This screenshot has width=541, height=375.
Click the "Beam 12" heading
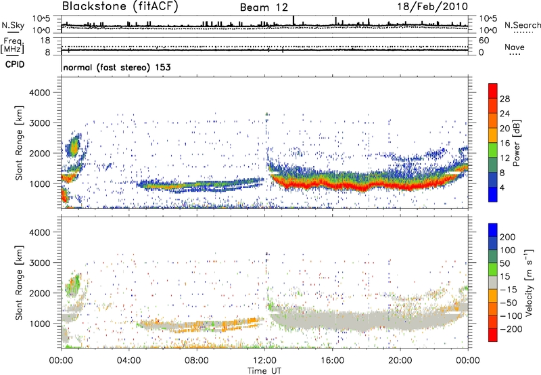coord(264,7)
